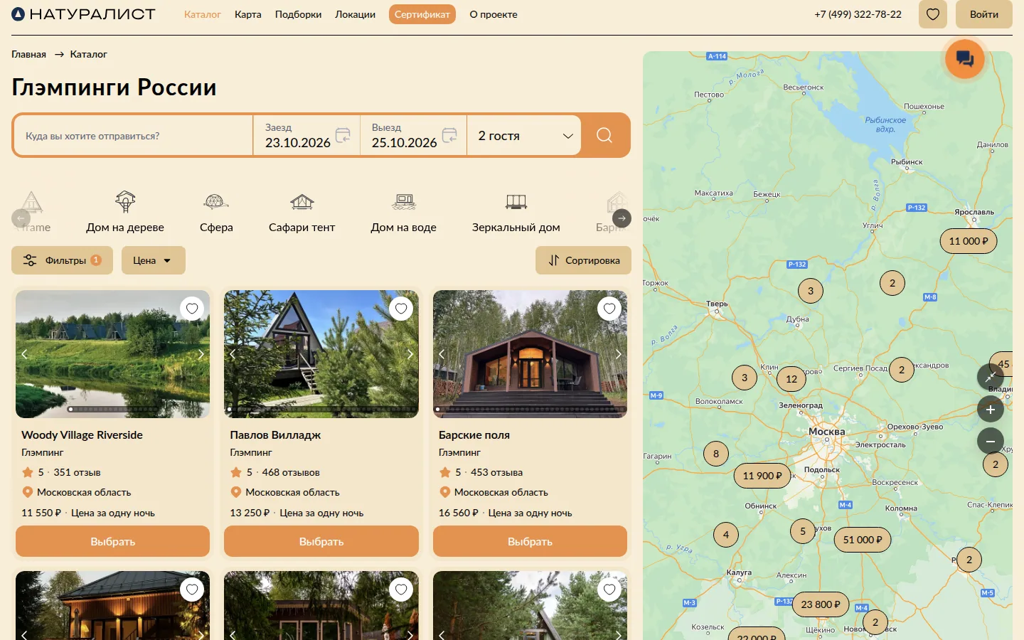Select the Сафари тент category icon
The width and height of the screenshot is (1024, 640).
[302, 202]
